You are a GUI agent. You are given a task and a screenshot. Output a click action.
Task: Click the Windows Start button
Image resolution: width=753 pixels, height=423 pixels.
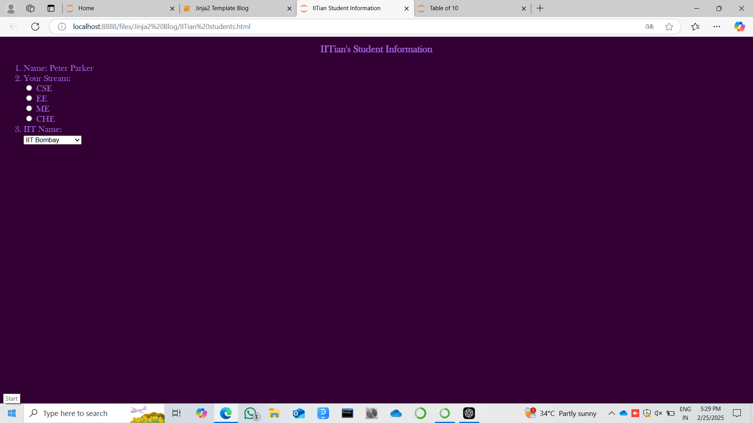click(12, 413)
